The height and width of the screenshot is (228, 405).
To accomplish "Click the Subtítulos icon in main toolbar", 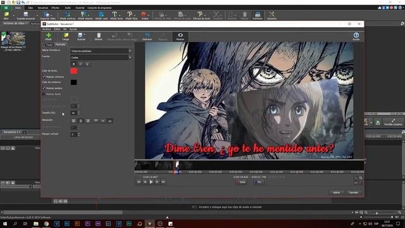I will 258,15.
